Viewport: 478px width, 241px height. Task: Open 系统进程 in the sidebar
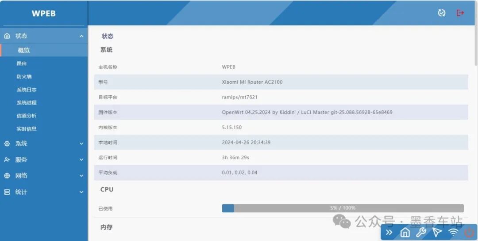(27, 103)
